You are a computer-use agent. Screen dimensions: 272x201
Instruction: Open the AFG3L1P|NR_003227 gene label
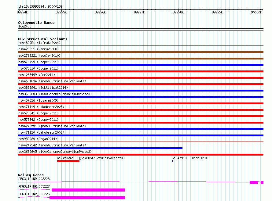34,186
